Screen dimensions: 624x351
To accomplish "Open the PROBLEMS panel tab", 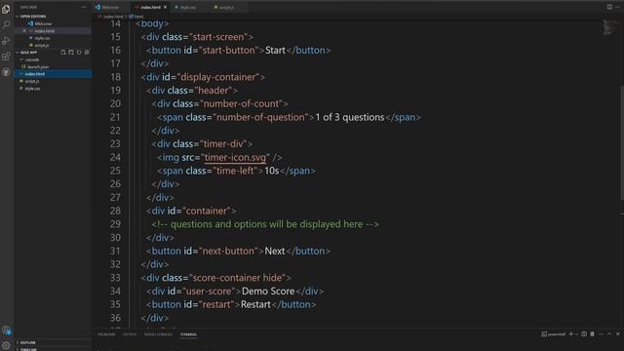I will coord(106,334).
